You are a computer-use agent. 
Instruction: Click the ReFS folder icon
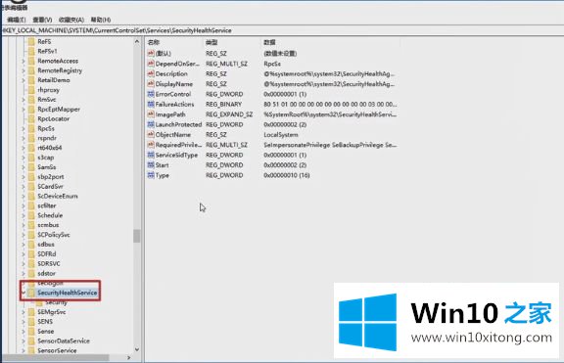[31, 41]
